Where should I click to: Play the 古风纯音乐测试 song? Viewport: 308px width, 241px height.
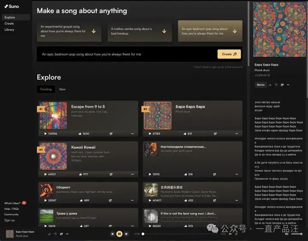[150, 200]
